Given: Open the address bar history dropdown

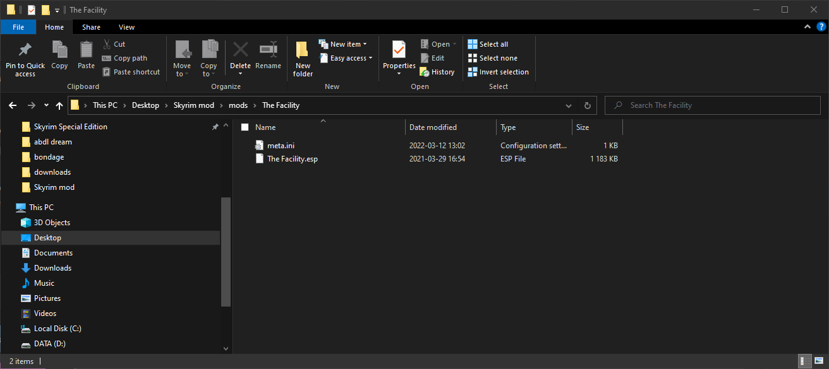Looking at the screenshot, I should [569, 105].
